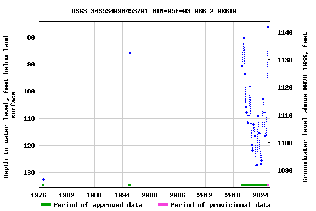Click the right axis value 1130
Image resolution: width=316 pixels, height=211 pixels.
(x=285, y=60)
